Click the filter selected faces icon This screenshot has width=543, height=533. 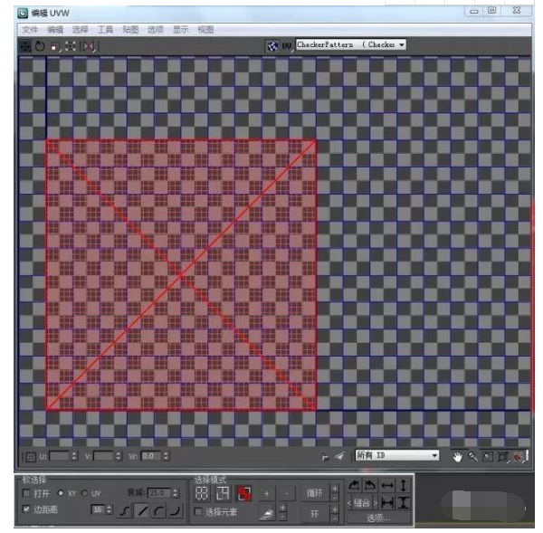339,456
